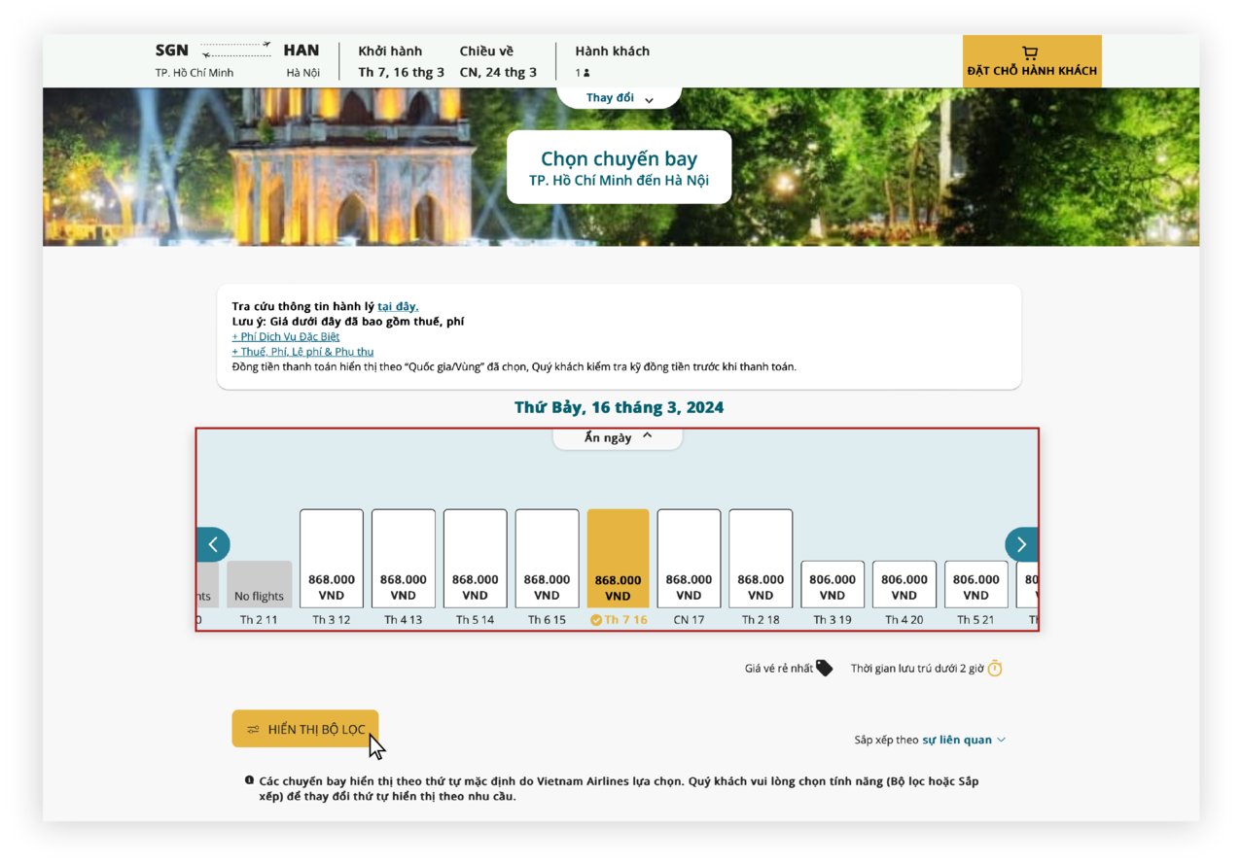Click the price tag icon beside Giá vé rẻ nhất
The image size is (1241, 863).
click(825, 668)
